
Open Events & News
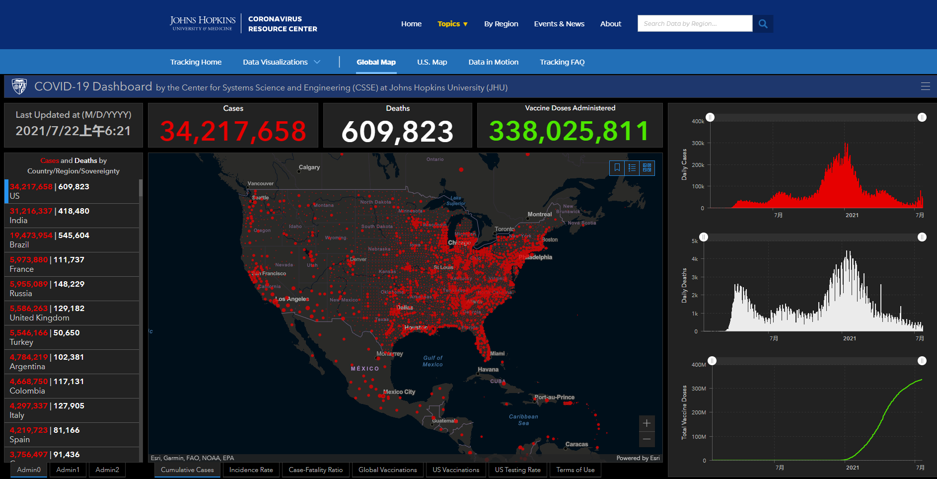point(559,24)
